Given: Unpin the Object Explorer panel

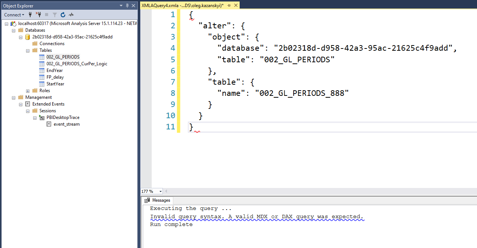Looking at the screenshot, I should (x=127, y=5).
